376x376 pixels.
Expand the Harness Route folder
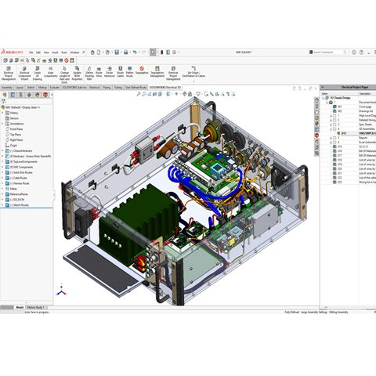[x=3, y=183]
